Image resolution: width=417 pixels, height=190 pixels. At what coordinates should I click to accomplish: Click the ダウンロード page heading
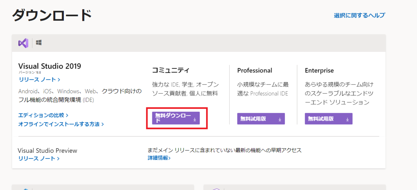coord(52,15)
